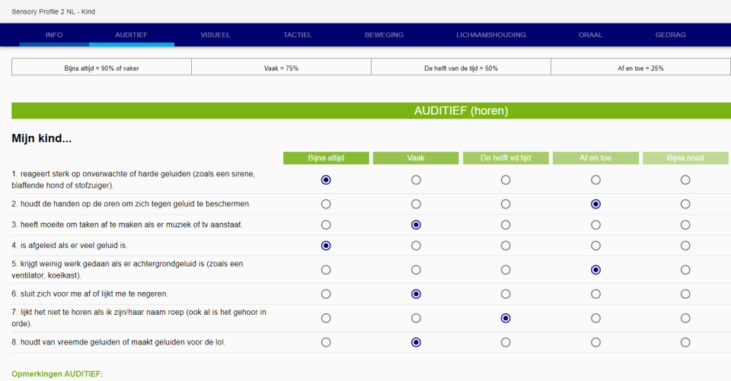Open the BEWEGING tab

click(384, 35)
